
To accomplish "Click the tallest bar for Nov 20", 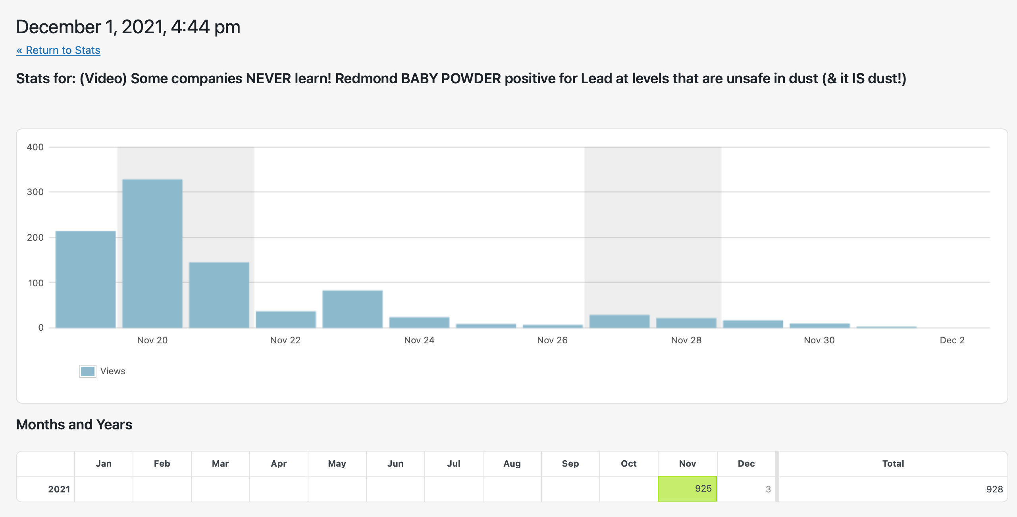I will click(x=152, y=254).
